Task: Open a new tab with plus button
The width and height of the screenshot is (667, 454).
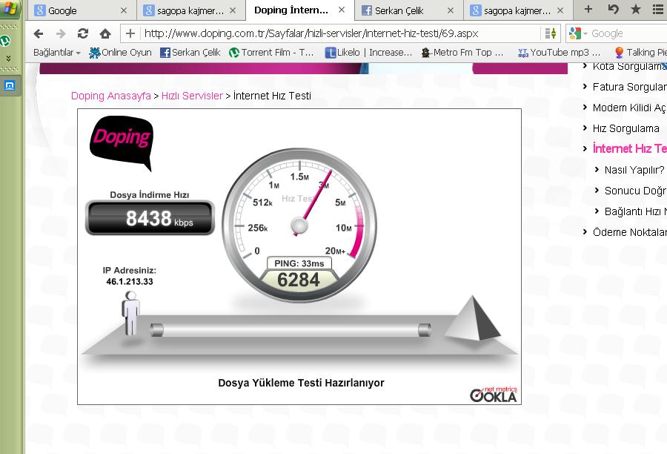Action: click(588, 10)
